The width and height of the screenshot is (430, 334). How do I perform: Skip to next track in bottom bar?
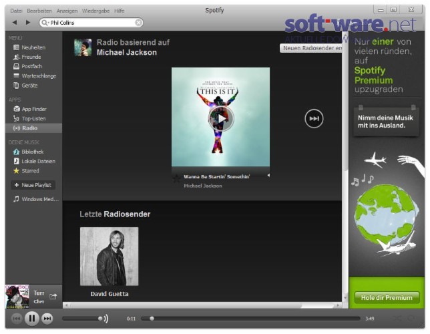click(47, 319)
